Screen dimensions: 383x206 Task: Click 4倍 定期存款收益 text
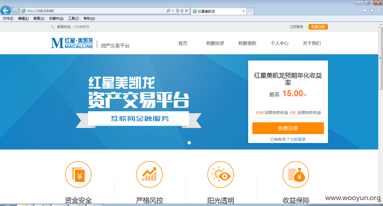pyautogui.click(x=305, y=113)
